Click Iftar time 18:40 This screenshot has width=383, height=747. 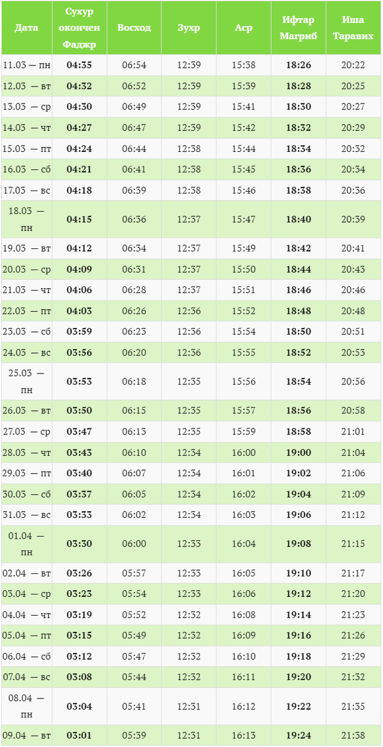pos(298,219)
